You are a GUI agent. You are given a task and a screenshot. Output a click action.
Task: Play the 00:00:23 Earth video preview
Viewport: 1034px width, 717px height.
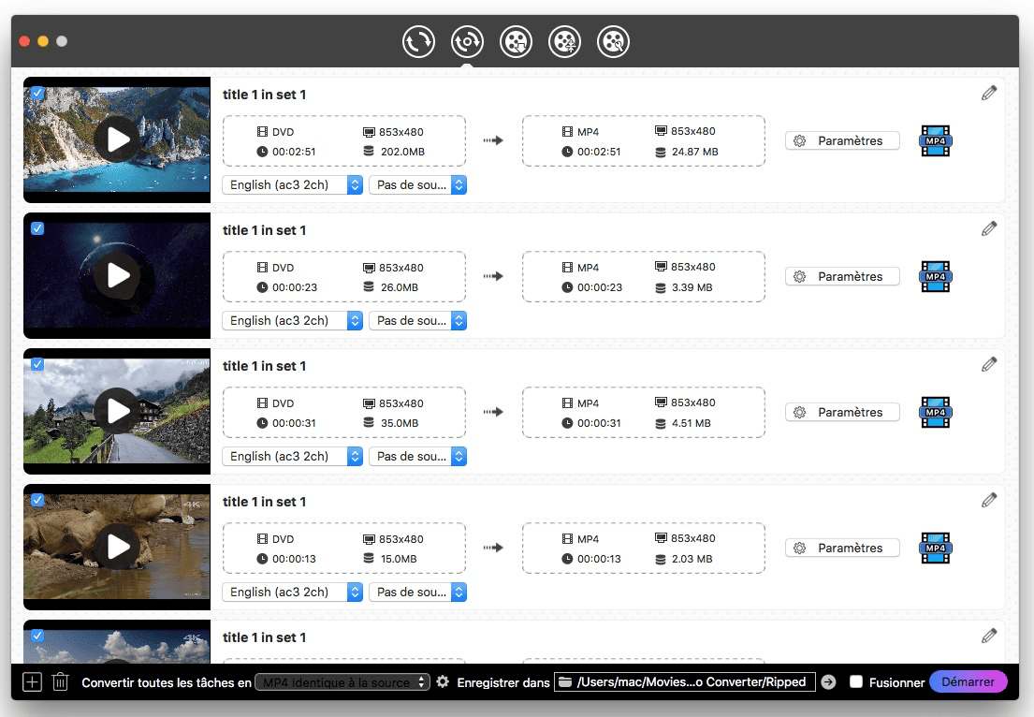click(x=117, y=275)
